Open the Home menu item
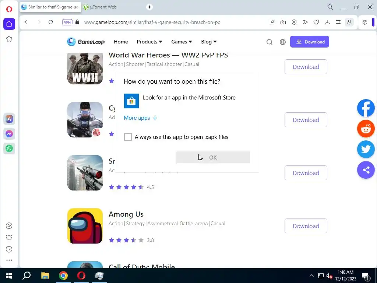 [121, 42]
